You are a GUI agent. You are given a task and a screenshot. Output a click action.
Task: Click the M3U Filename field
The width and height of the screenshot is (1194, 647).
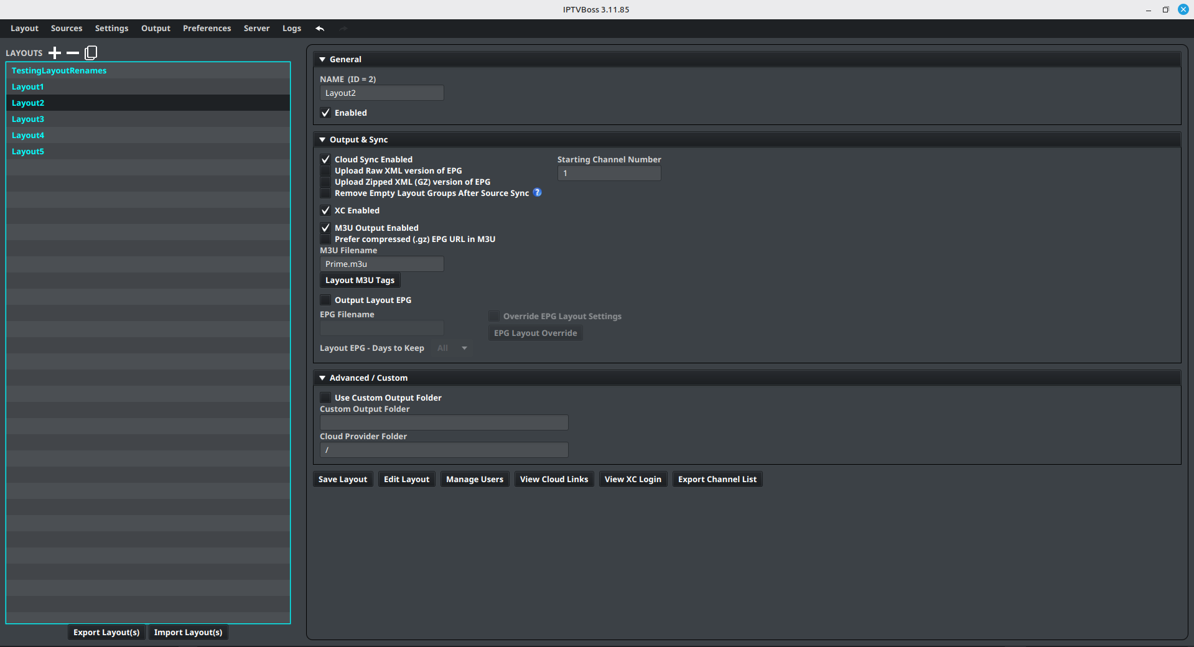click(381, 264)
